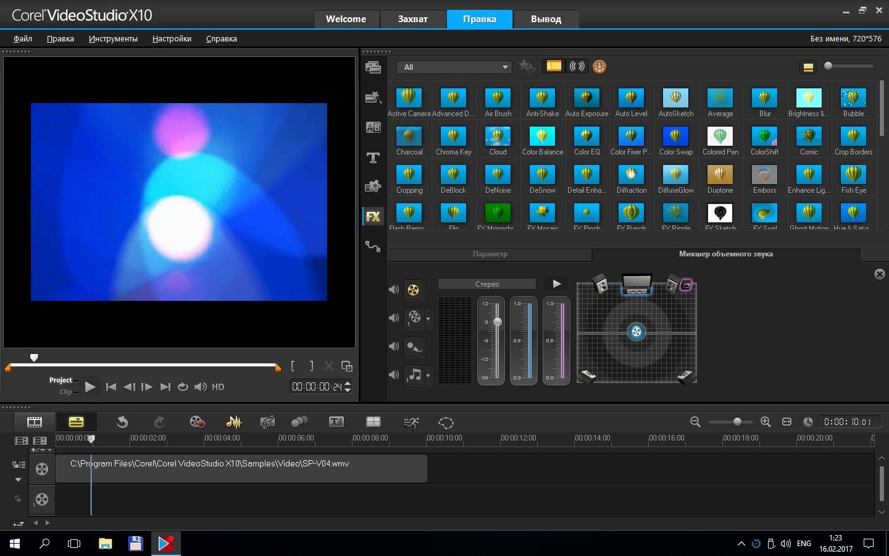Toggle HD preview mode
Screen dimensions: 889x556
tap(218, 387)
